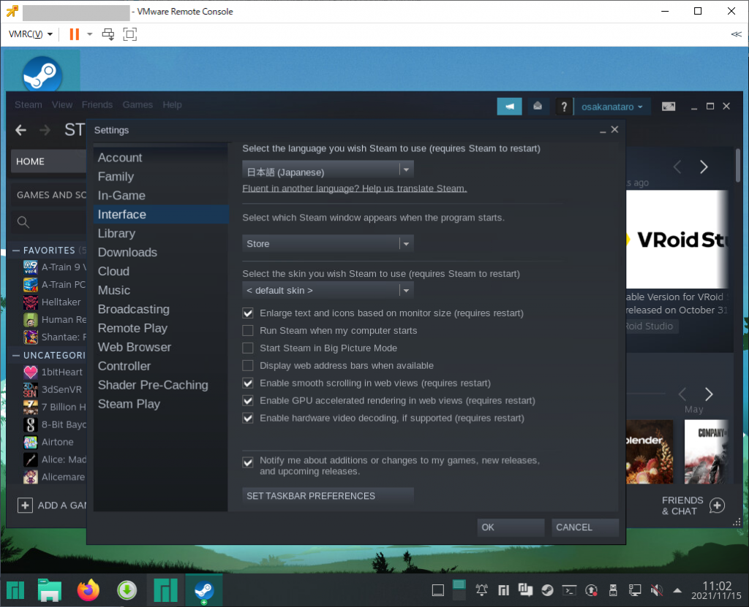Click the Steam taskbar window button
Screen dimensions: 749x607
tap(204, 590)
